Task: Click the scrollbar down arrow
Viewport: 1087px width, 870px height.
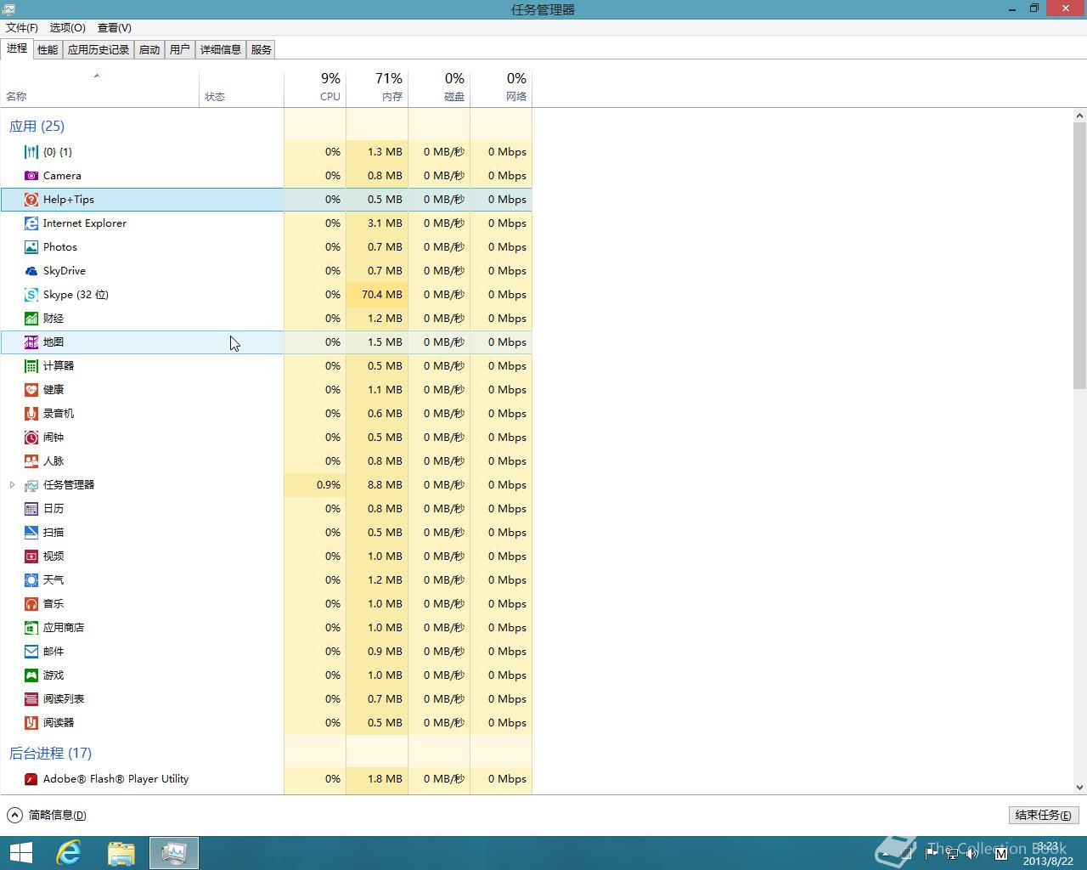Action: 1079,788
